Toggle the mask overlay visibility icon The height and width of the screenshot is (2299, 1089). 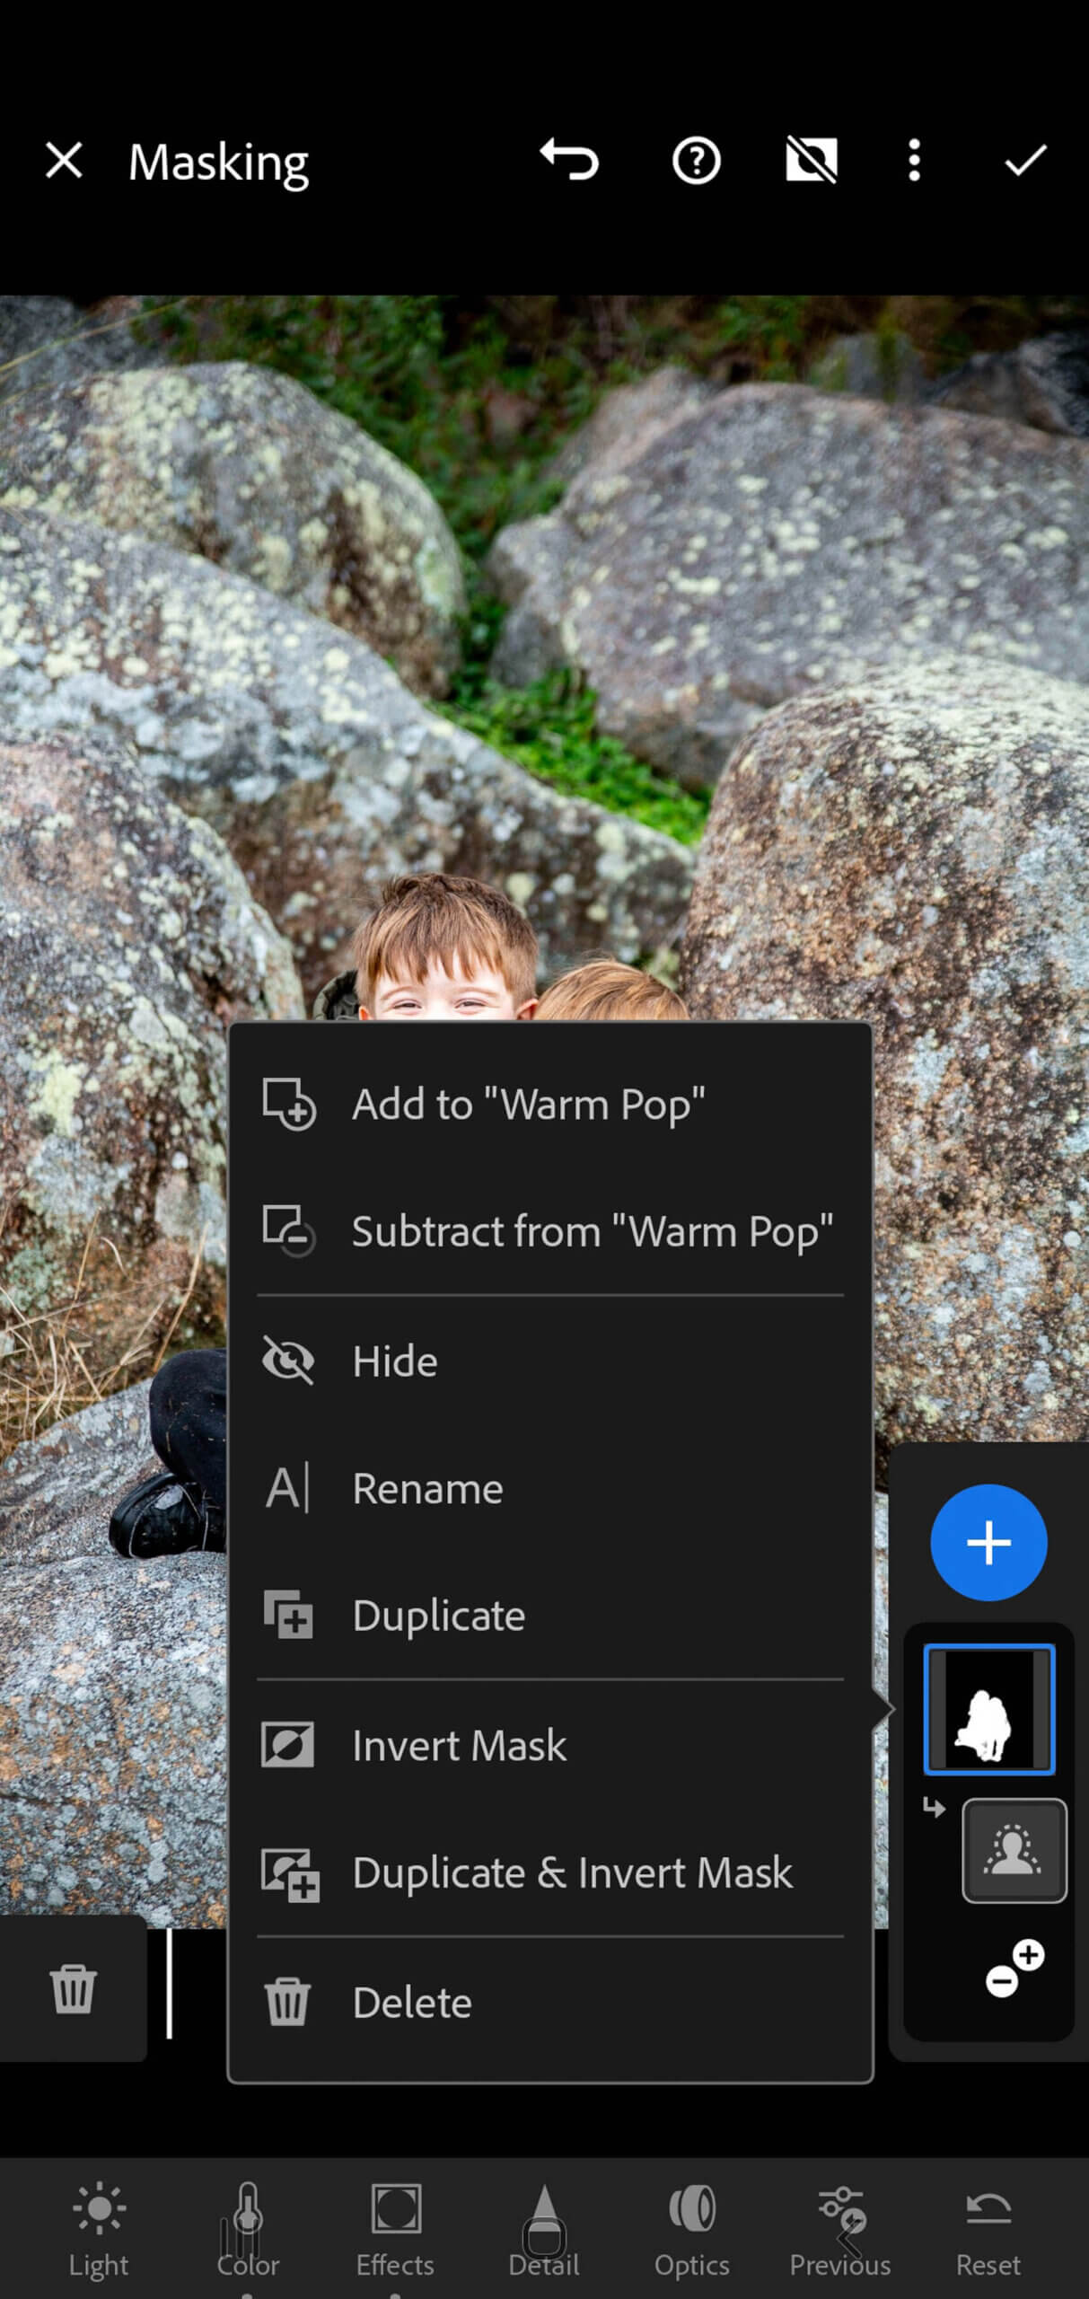point(811,162)
